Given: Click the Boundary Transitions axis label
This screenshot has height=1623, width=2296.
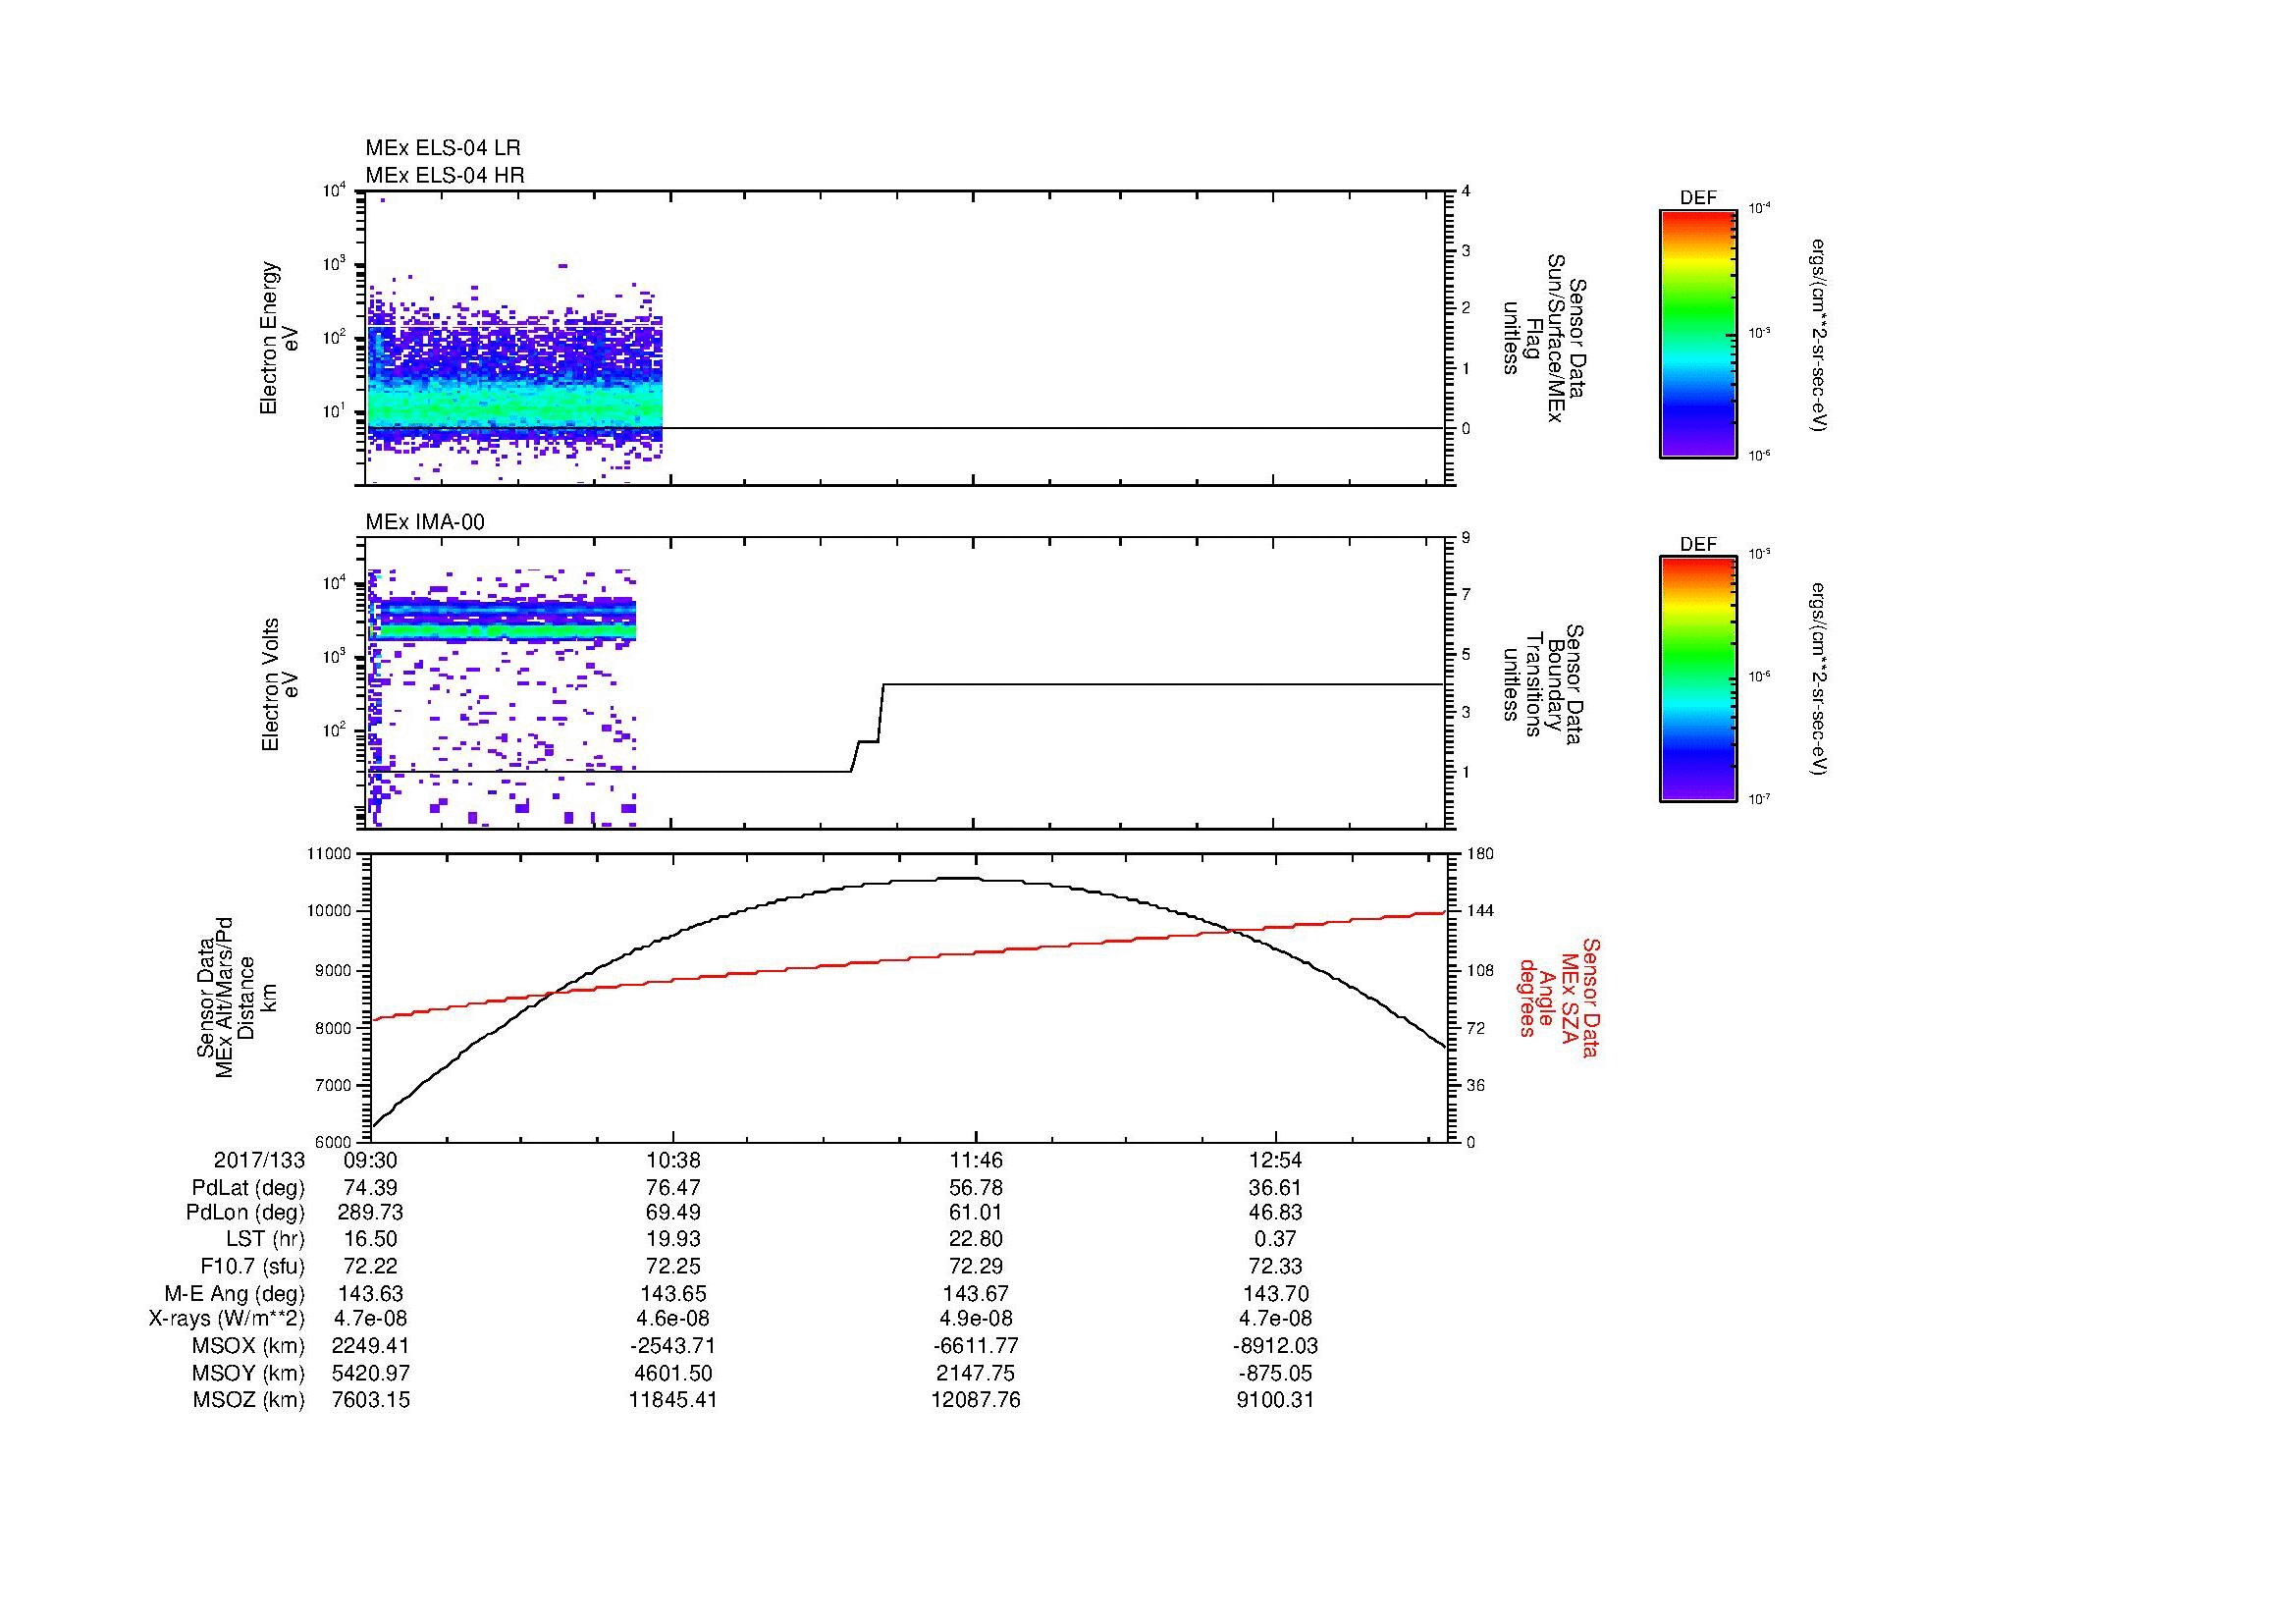Looking at the screenshot, I should pyautogui.click(x=1544, y=685).
